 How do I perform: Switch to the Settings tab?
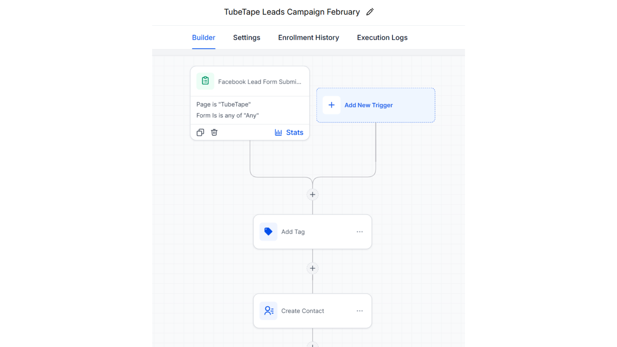click(246, 37)
